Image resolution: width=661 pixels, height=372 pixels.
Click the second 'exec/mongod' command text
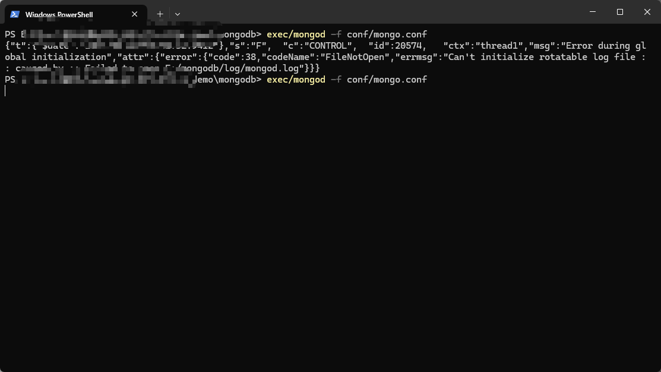(x=296, y=79)
